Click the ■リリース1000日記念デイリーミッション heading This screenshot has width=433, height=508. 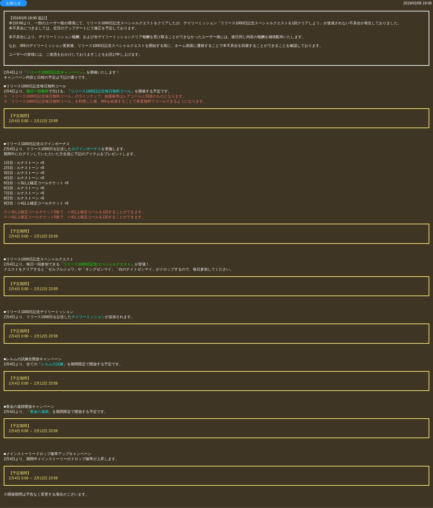click(x=38, y=312)
